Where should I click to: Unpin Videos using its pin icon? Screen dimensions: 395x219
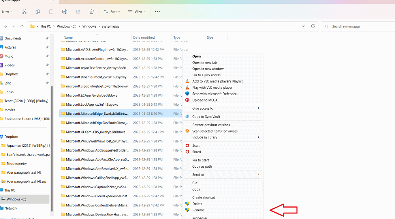point(47,65)
